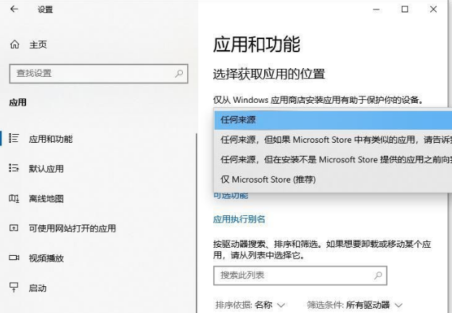Open the 筛选条件: 所有驱动器 dropdown
The height and width of the screenshot is (313, 452).
coord(355,304)
